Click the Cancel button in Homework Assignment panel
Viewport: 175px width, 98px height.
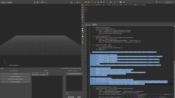tap(79, 97)
